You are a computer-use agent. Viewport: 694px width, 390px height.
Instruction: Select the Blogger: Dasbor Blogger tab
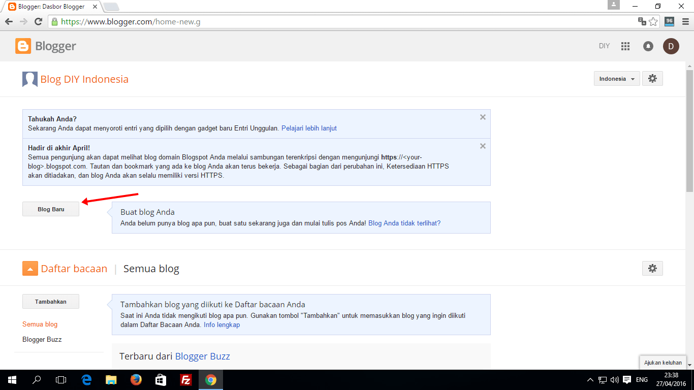(51, 7)
